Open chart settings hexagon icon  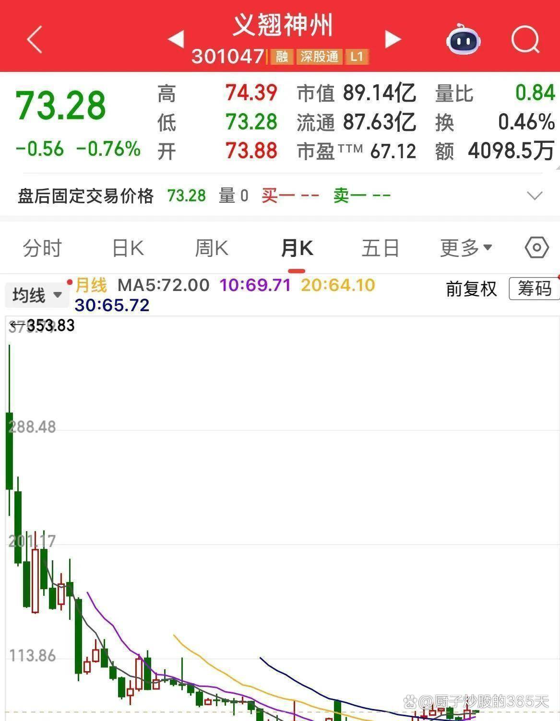click(x=536, y=248)
